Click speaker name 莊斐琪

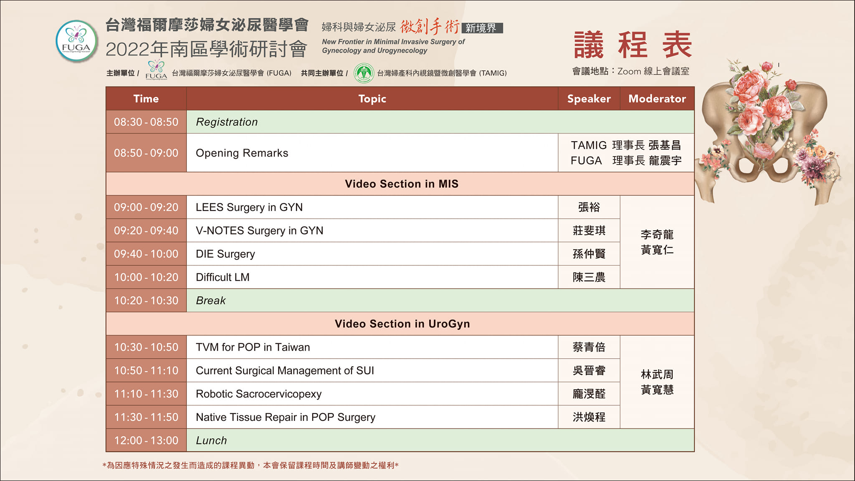tap(589, 230)
